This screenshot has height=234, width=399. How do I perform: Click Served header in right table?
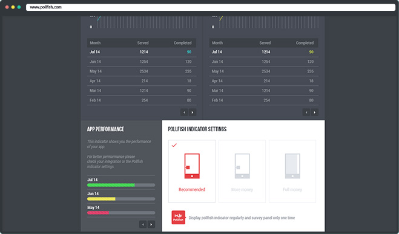[265, 43]
